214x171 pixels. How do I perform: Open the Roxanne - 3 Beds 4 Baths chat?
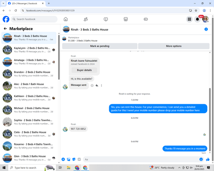coord(29,146)
